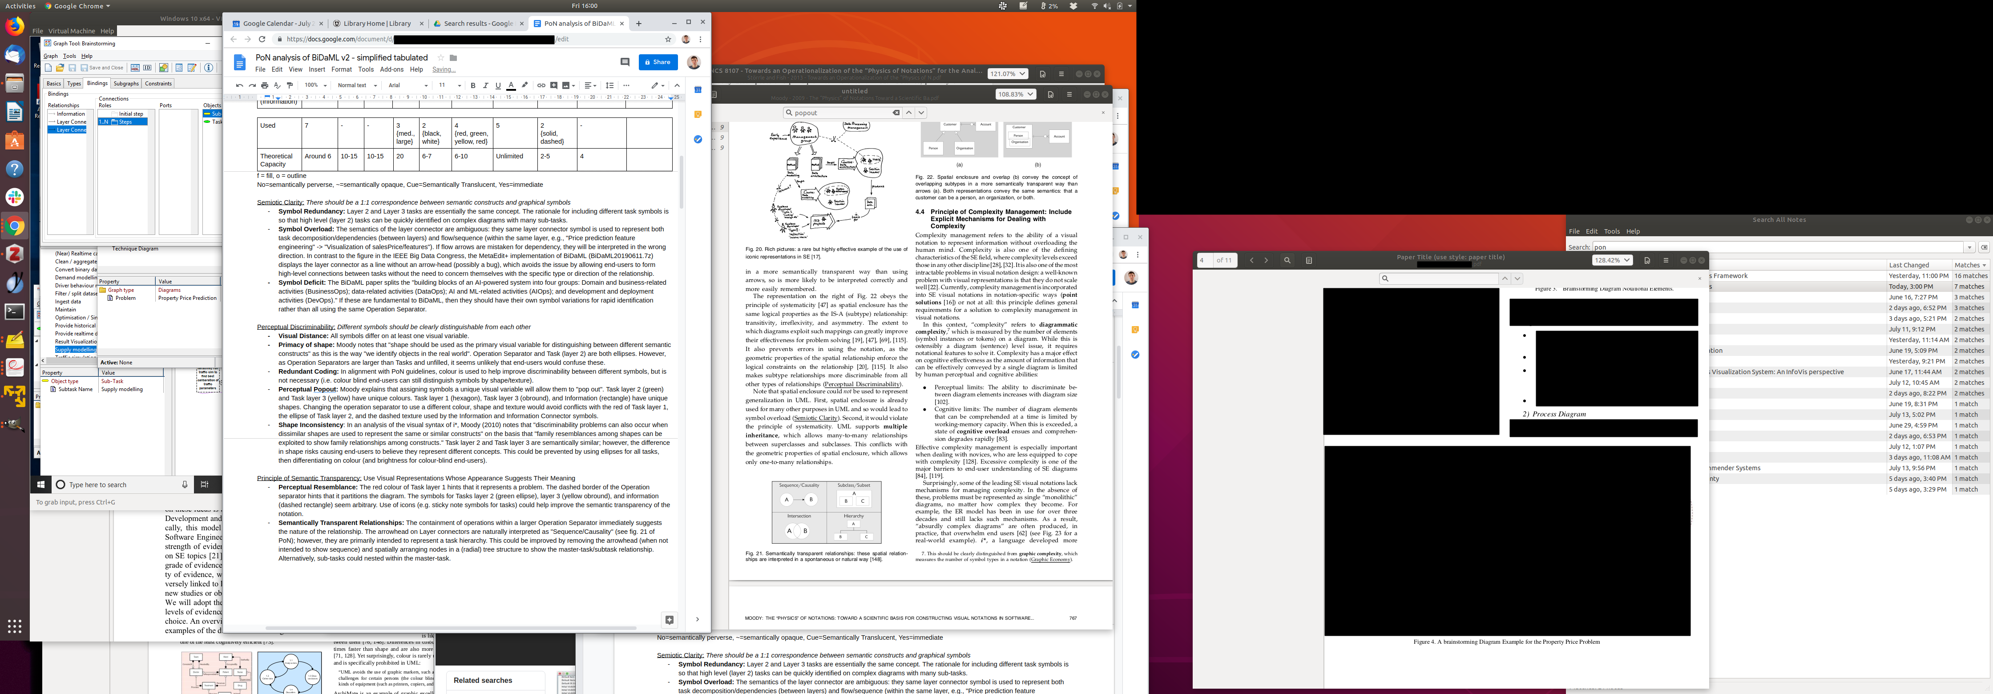
Task: Click the Saving... status link
Action: click(444, 70)
